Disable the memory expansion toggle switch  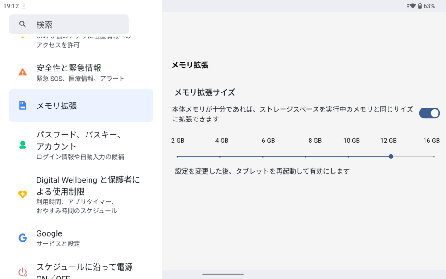pyautogui.click(x=429, y=113)
